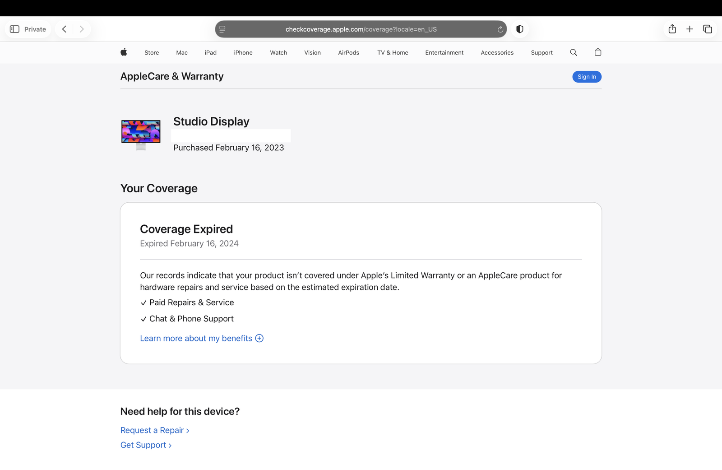Open page settings icon in address bar
The width and height of the screenshot is (722, 470).
pyautogui.click(x=222, y=29)
